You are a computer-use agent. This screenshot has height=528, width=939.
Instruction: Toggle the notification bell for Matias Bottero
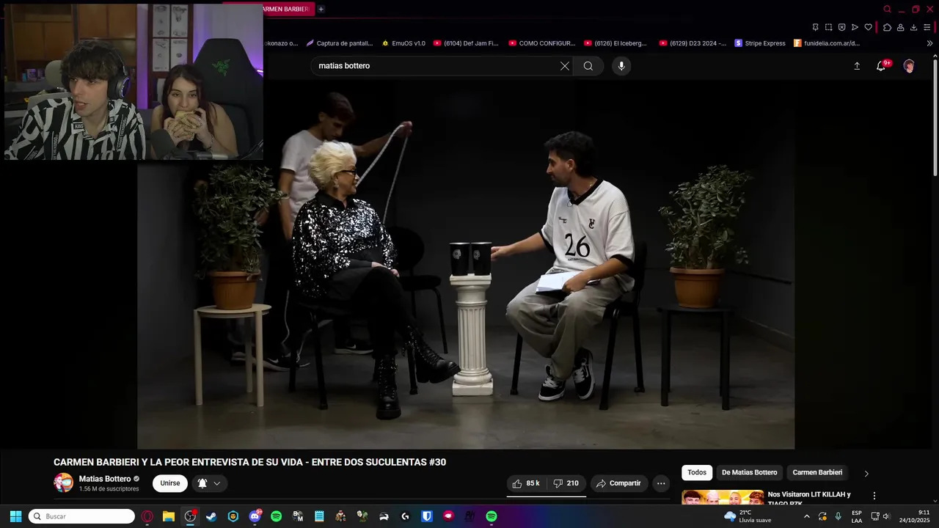coord(202,483)
